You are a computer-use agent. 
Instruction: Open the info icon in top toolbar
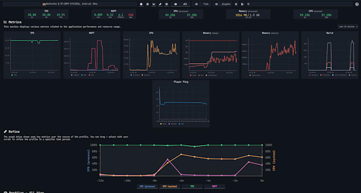point(141,4)
